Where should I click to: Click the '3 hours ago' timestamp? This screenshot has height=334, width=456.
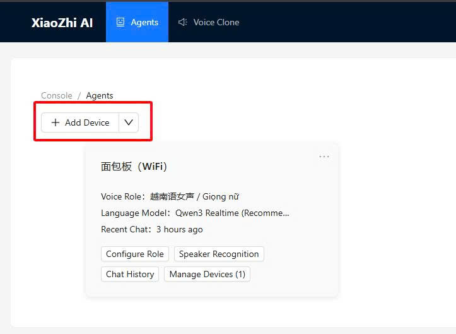(180, 229)
